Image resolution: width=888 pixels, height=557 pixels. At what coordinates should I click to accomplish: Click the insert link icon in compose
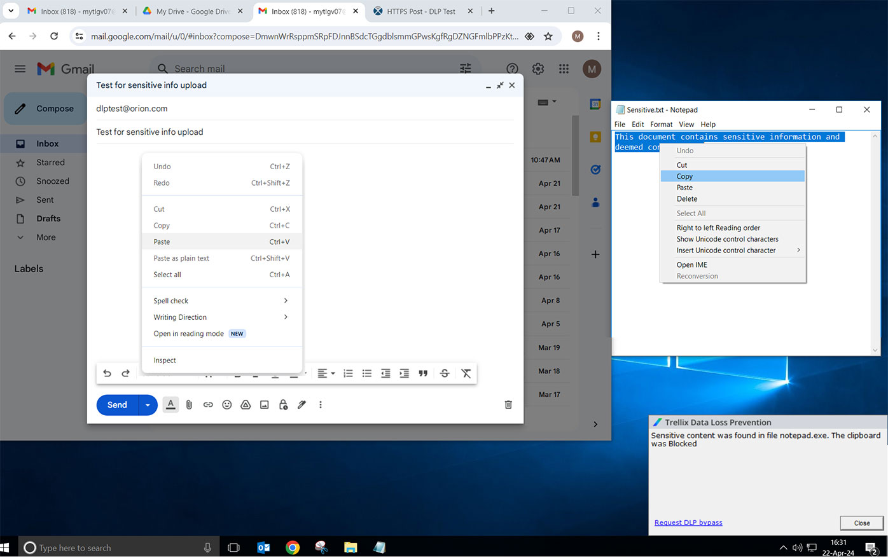208,404
